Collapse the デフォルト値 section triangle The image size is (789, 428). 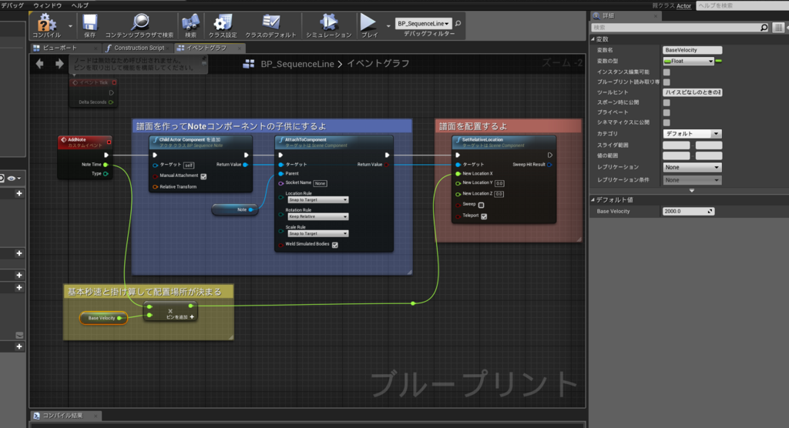click(593, 199)
